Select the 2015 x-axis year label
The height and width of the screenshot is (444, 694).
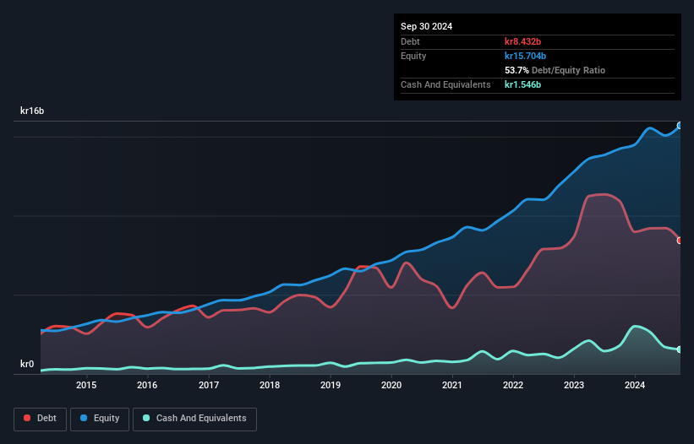coord(86,386)
